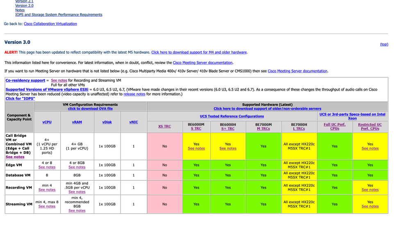Open See notes in Edge VM vRAM cell

tap(77, 167)
